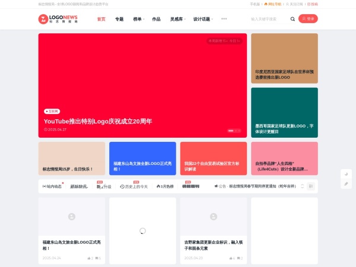This screenshot has width=356, height=267.
Task: Open the 投稿 submission link
Action: pos(313,4)
